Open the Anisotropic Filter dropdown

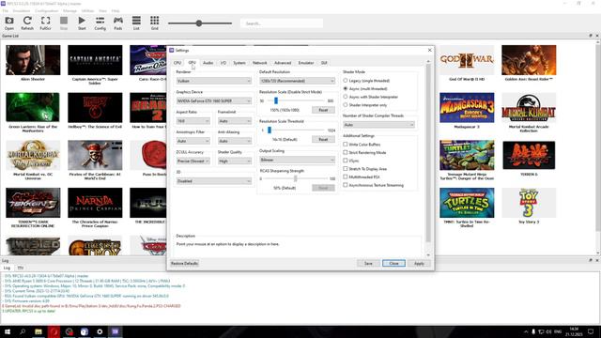[193, 141]
